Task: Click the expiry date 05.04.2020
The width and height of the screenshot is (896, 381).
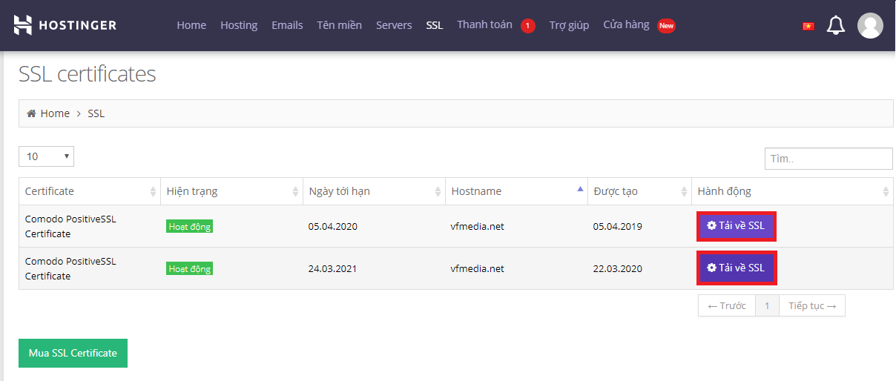Action: coord(333,227)
